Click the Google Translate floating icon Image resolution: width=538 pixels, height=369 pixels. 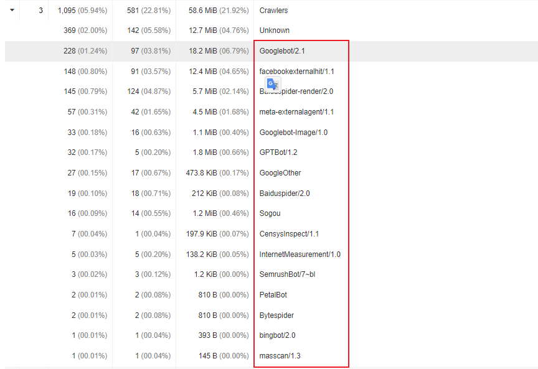273,84
